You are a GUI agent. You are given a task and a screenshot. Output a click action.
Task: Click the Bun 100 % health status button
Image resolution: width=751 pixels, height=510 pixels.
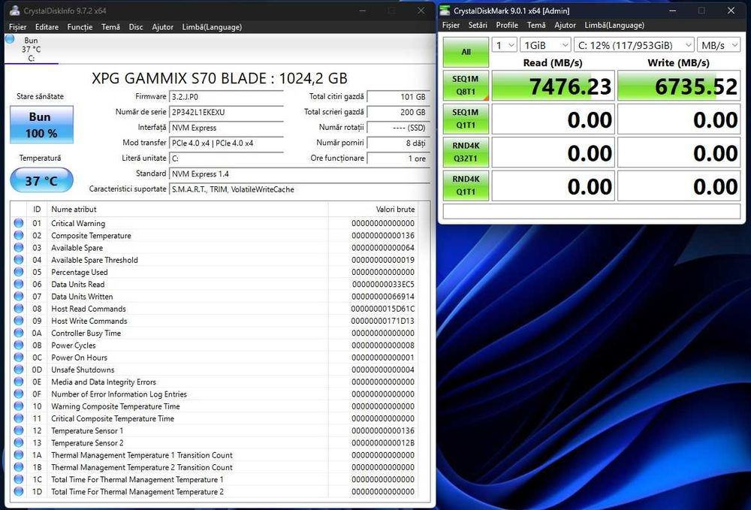[41, 125]
